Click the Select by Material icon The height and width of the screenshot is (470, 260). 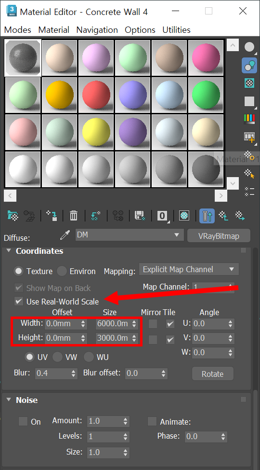tap(249, 174)
